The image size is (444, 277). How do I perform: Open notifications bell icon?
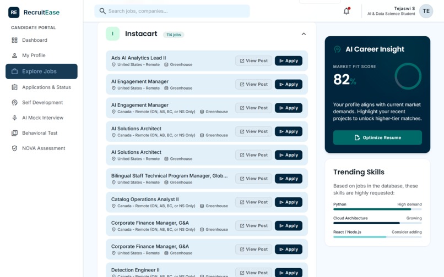coord(346,11)
